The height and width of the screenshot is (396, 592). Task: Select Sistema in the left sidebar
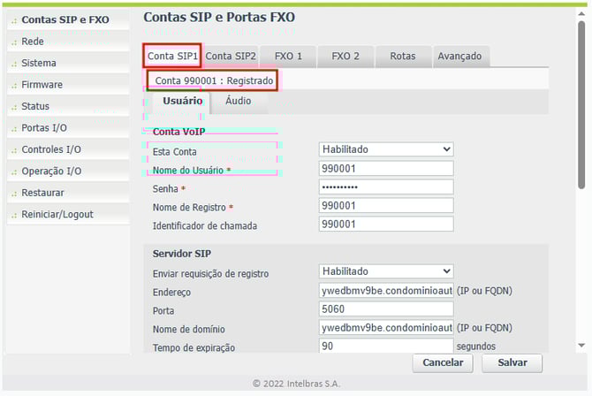[39, 63]
